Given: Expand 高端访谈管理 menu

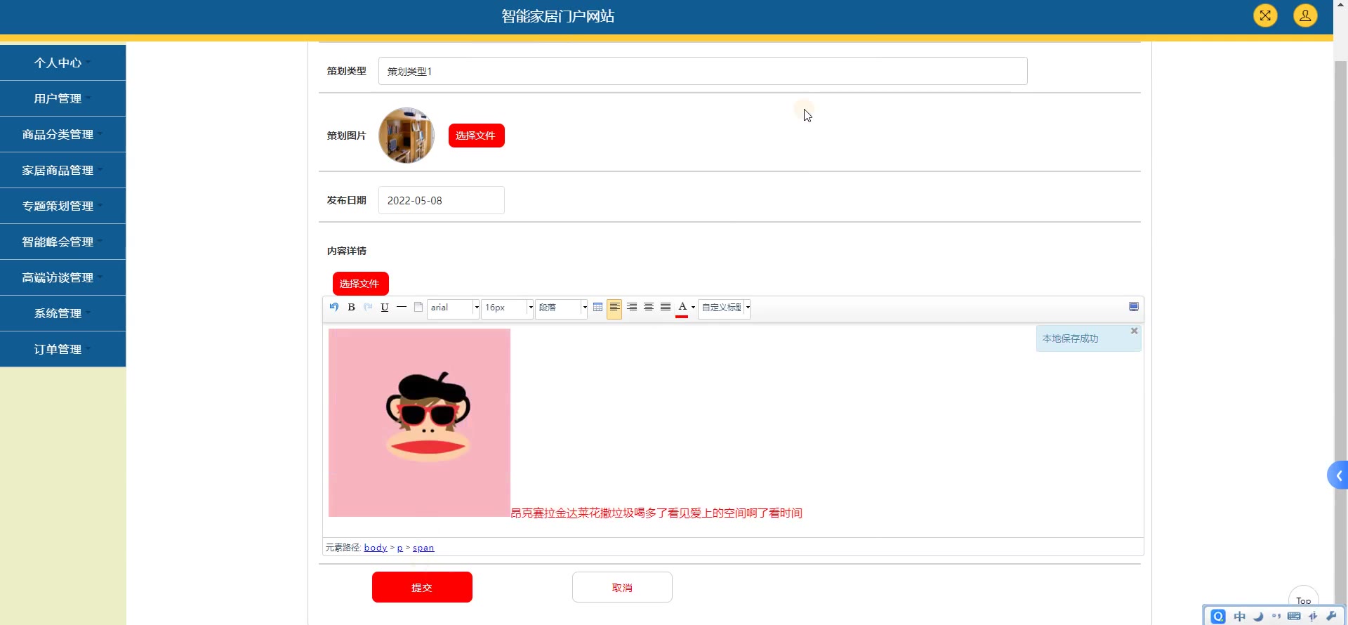Looking at the screenshot, I should pyautogui.click(x=63, y=277).
